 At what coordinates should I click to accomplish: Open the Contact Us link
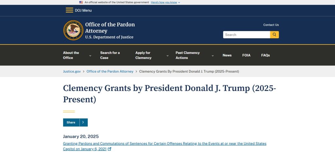[x=271, y=25]
